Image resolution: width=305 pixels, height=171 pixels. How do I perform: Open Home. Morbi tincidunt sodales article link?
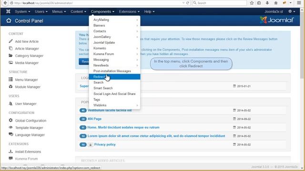point(123,127)
